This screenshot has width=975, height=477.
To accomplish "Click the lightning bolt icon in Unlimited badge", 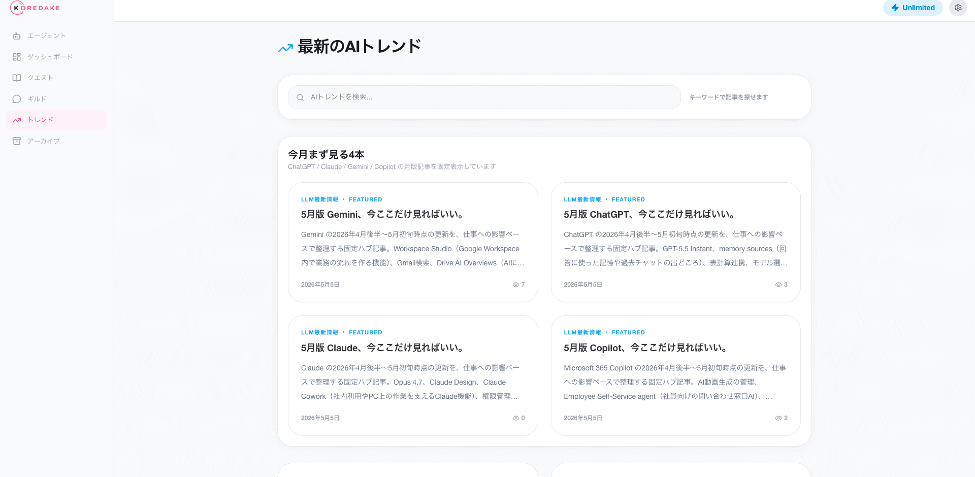I will 895,8.
